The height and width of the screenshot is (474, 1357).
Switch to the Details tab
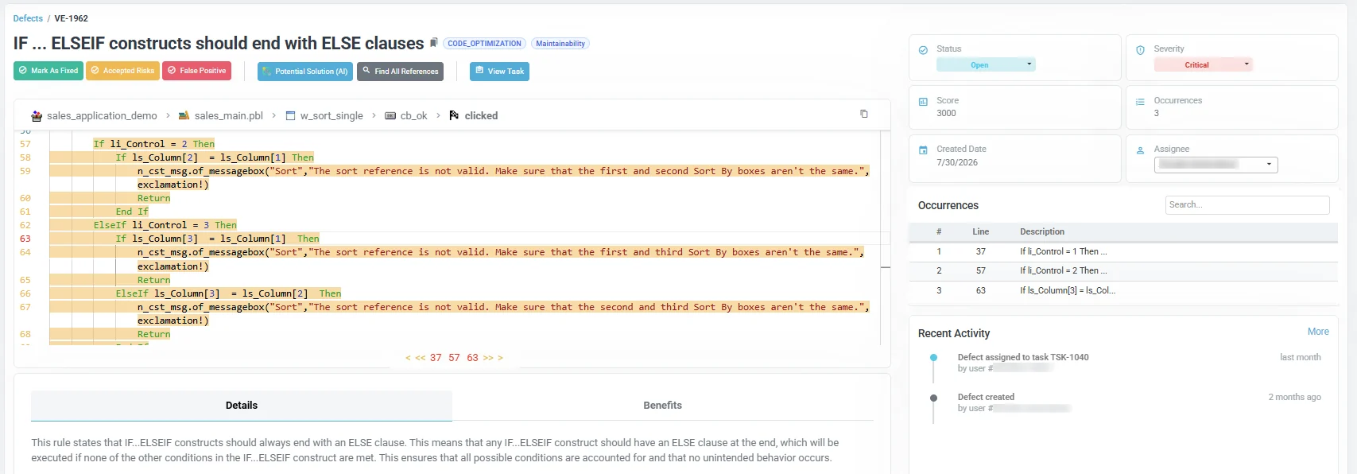coord(242,406)
